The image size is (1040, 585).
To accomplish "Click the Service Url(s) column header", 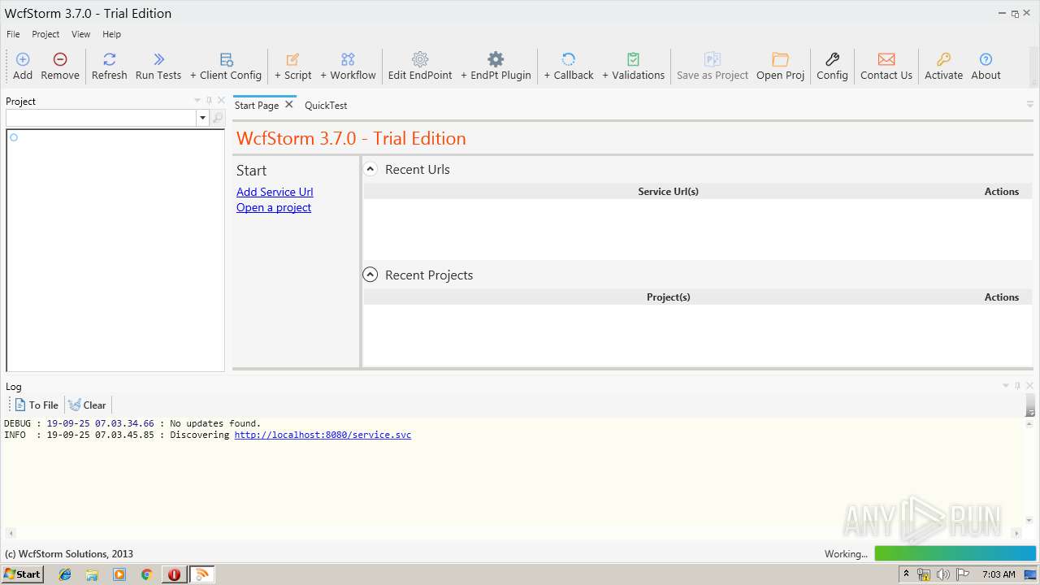I will [x=668, y=192].
